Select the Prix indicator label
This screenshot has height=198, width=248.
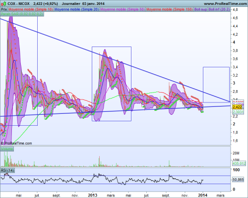click(4, 9)
